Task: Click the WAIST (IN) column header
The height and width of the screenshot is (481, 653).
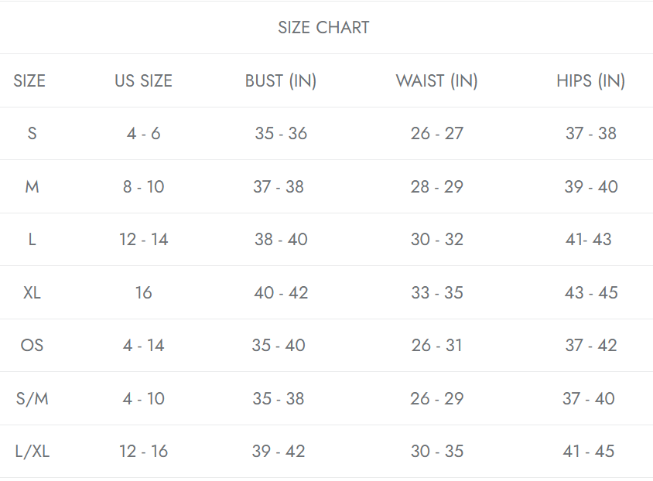Action: click(436, 80)
